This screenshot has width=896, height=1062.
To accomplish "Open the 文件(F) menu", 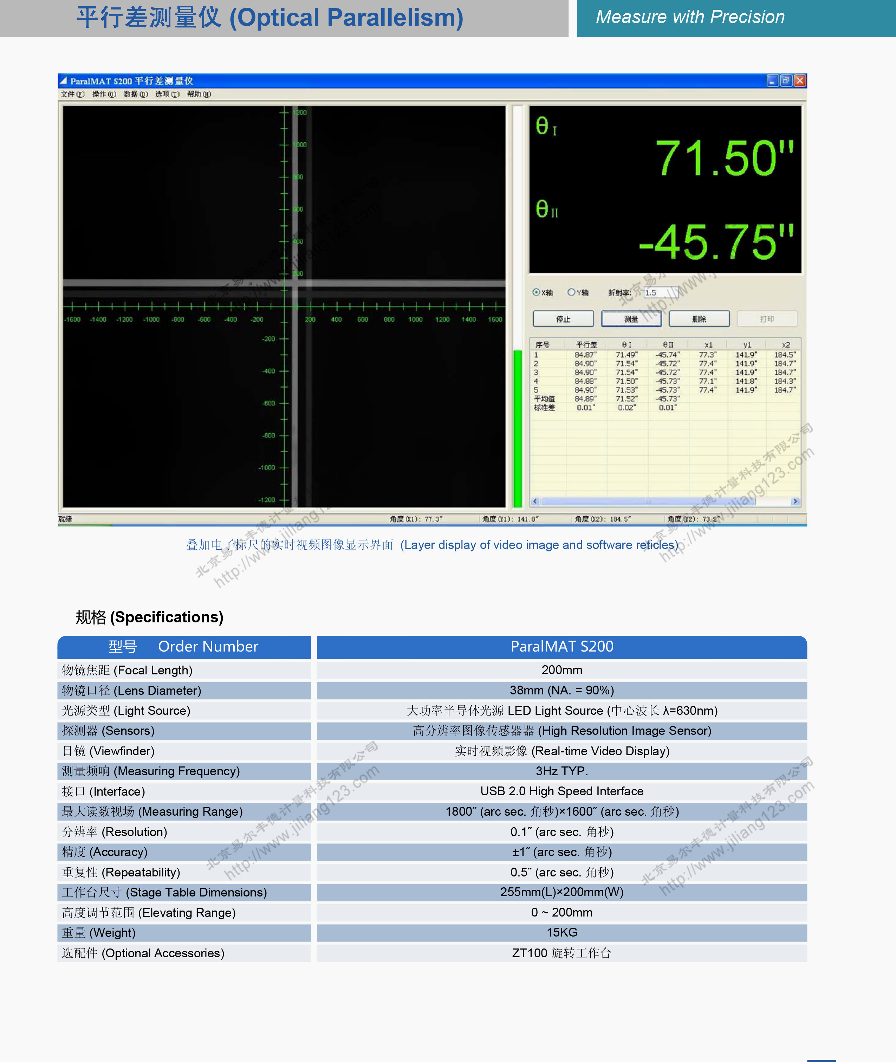I will (72, 94).
